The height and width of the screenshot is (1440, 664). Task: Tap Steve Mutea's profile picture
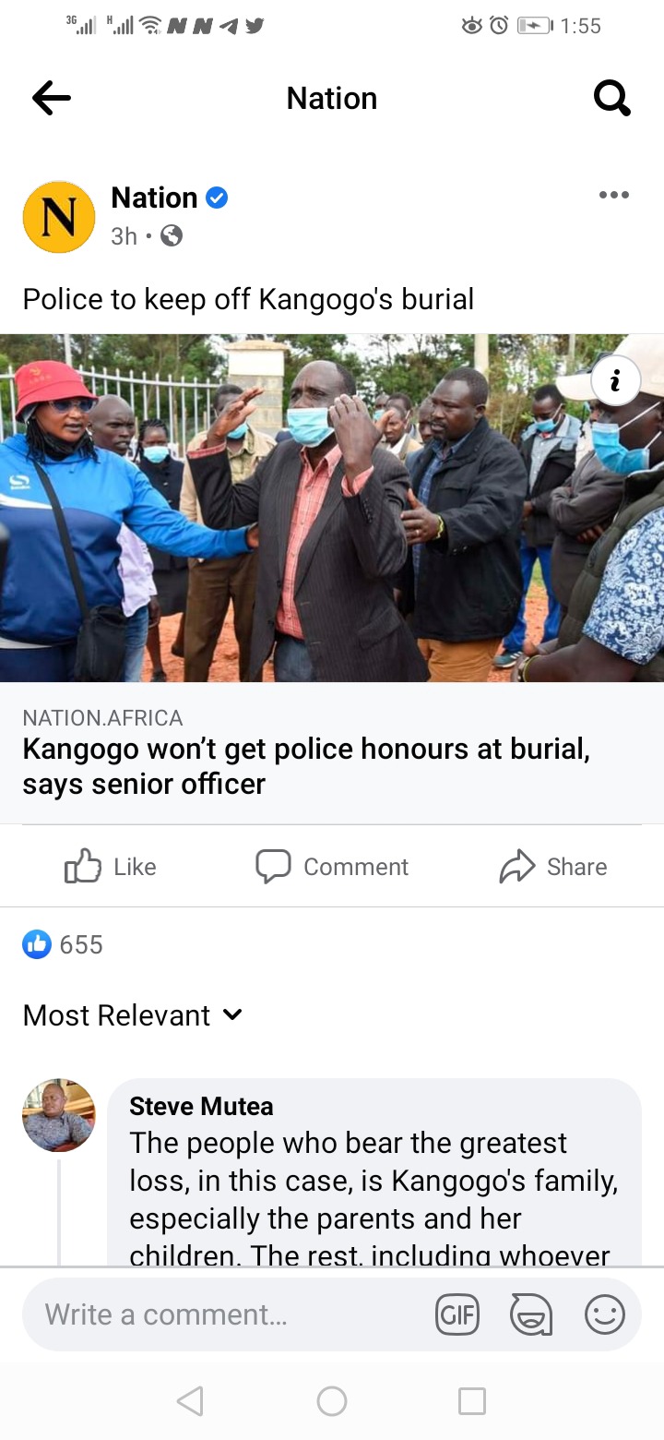(x=59, y=1115)
